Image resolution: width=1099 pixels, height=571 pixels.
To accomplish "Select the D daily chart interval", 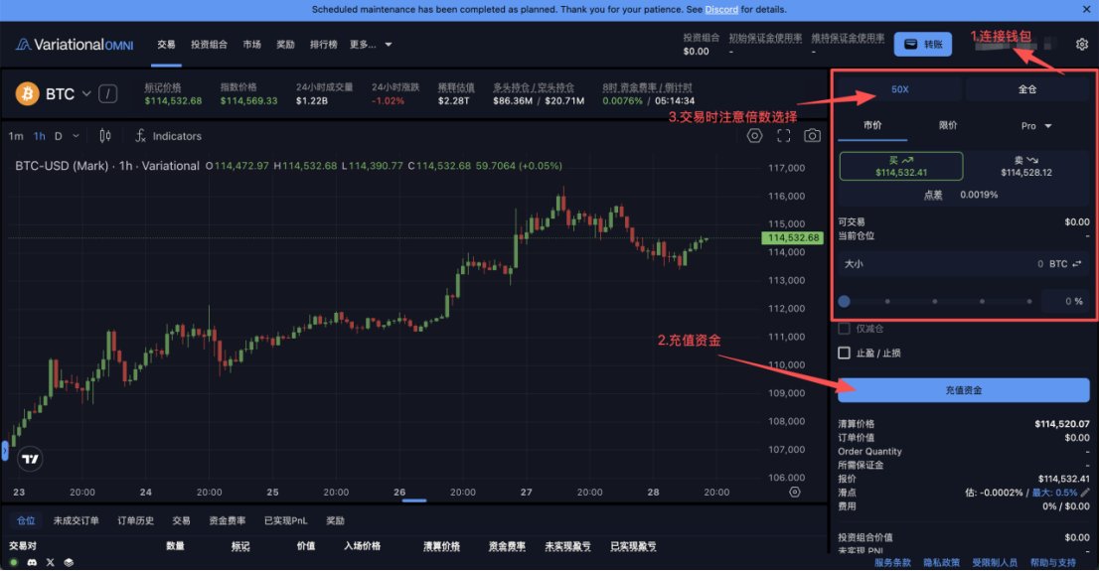I will [59, 136].
